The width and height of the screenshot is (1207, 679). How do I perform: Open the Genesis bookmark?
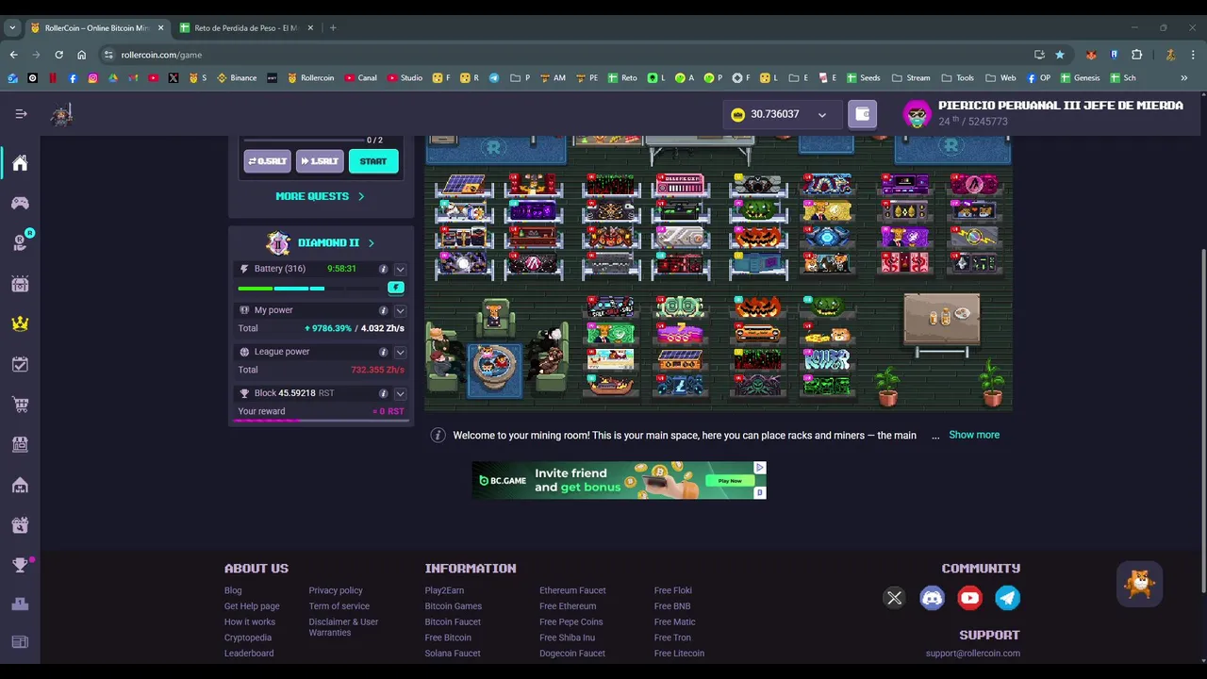pyautogui.click(x=1080, y=78)
